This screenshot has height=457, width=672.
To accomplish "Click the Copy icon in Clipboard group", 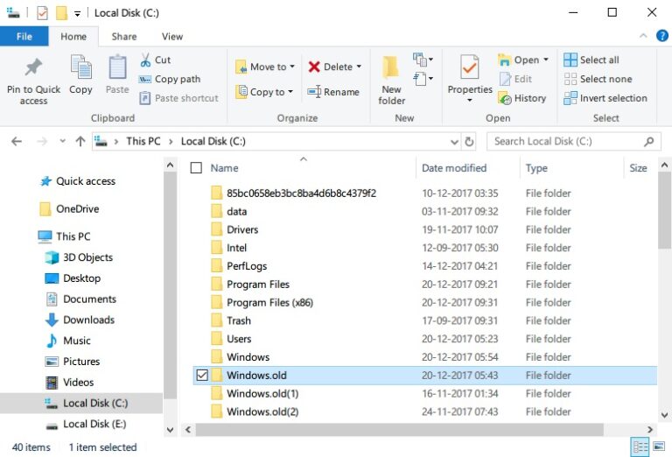I will [80, 68].
